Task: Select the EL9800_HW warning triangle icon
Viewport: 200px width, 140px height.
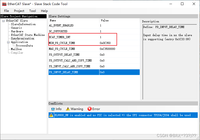Action: pos(51,115)
